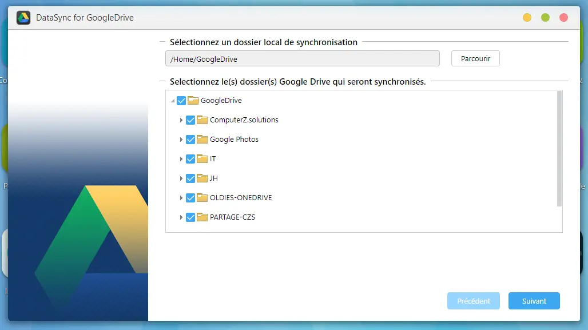Expand the ComputerZ.solutions folder
This screenshot has width=588, height=330.
tap(181, 120)
